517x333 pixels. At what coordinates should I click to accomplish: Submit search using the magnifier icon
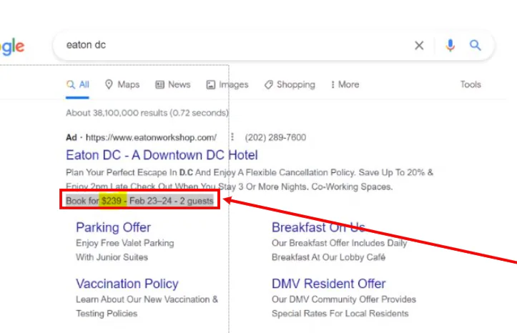tap(475, 45)
